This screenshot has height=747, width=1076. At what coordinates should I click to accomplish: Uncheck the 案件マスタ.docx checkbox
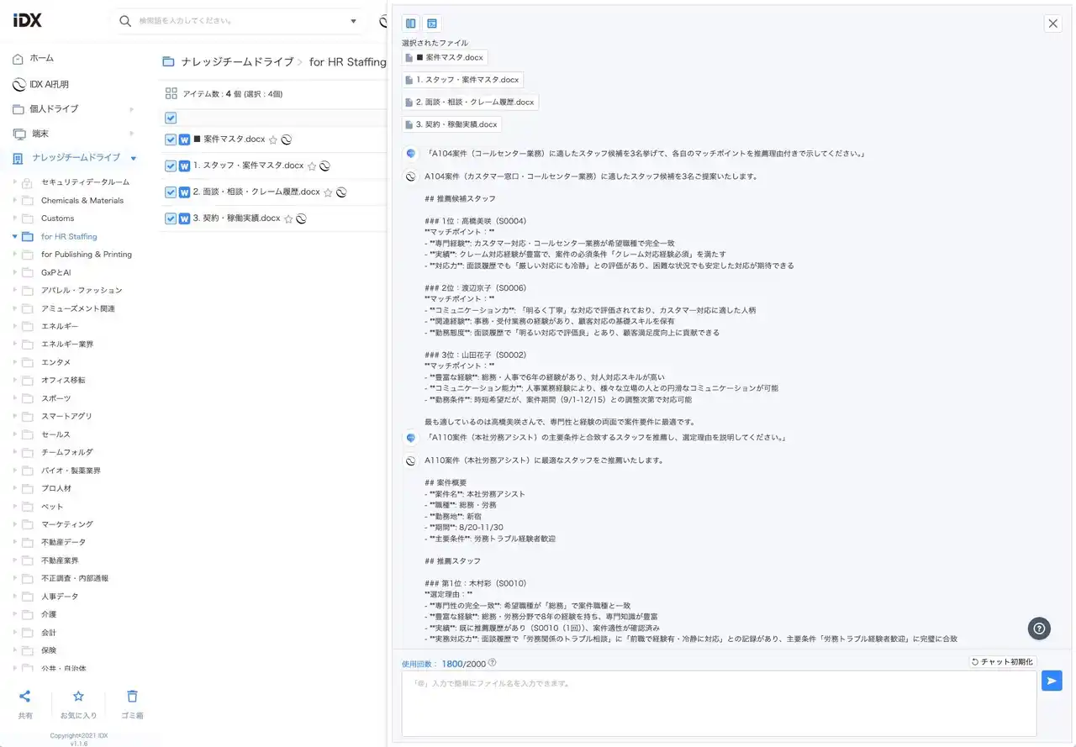[x=171, y=139]
